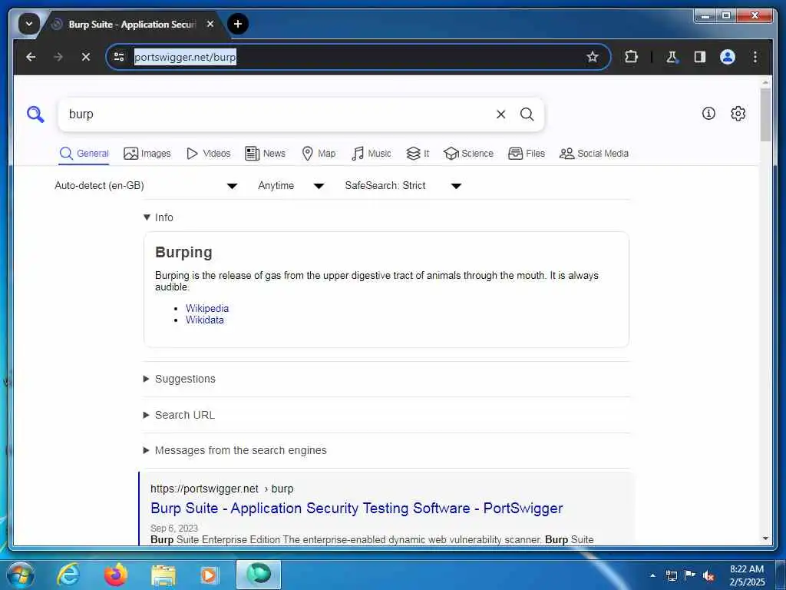Open the Wikipedia link

[x=207, y=309]
